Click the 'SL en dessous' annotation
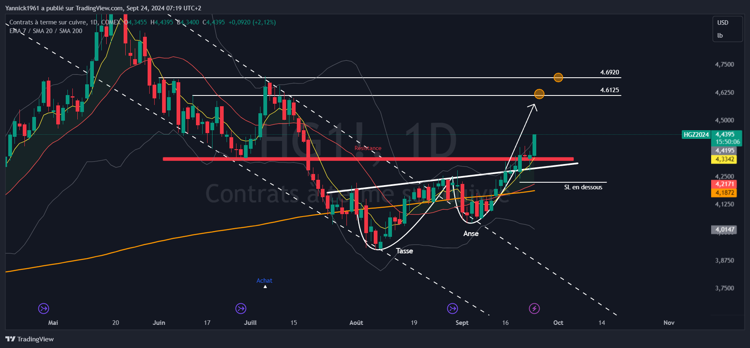This screenshot has height=348, width=750. 583,187
